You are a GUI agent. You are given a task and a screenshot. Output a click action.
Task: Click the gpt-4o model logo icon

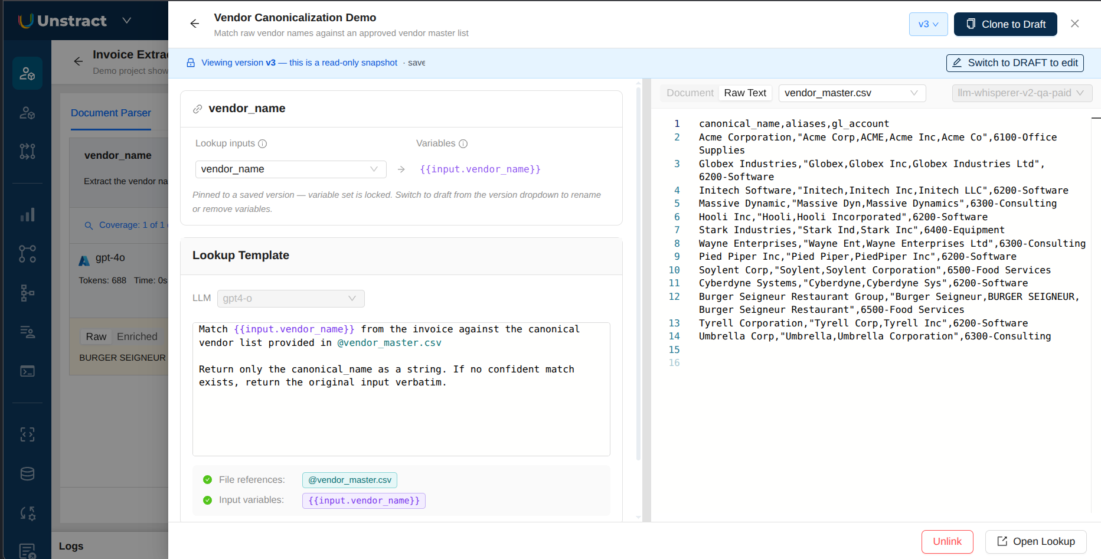coord(84,260)
